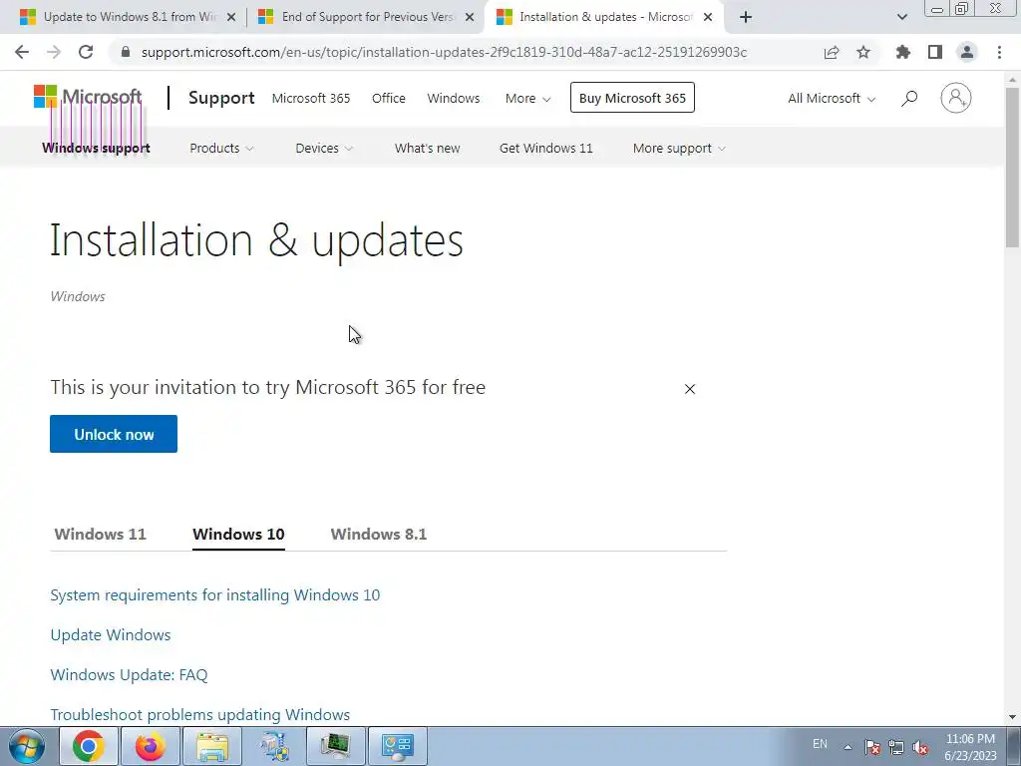Click the address bar URL field
The image size is (1021, 766).
coord(444,52)
